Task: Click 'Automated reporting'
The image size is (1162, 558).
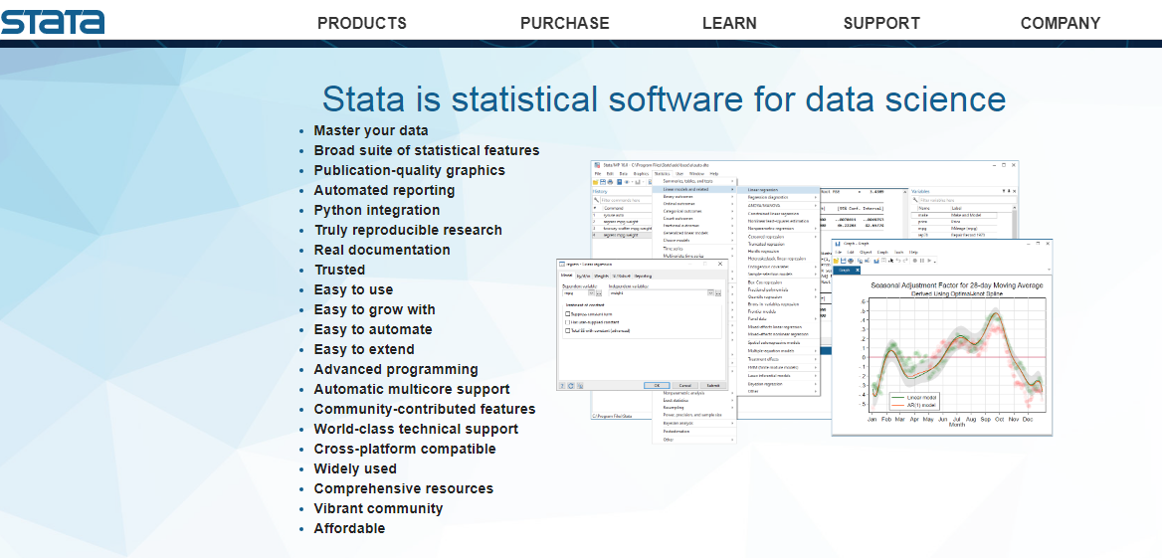Action: click(x=384, y=190)
